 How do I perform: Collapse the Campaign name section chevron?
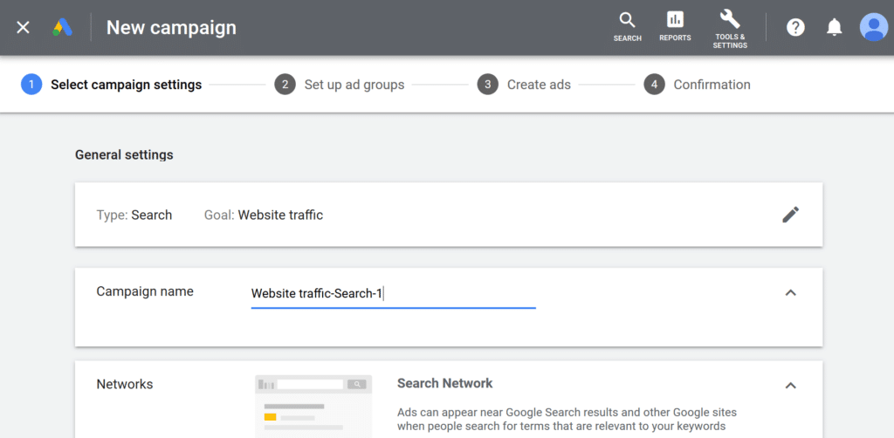[790, 293]
